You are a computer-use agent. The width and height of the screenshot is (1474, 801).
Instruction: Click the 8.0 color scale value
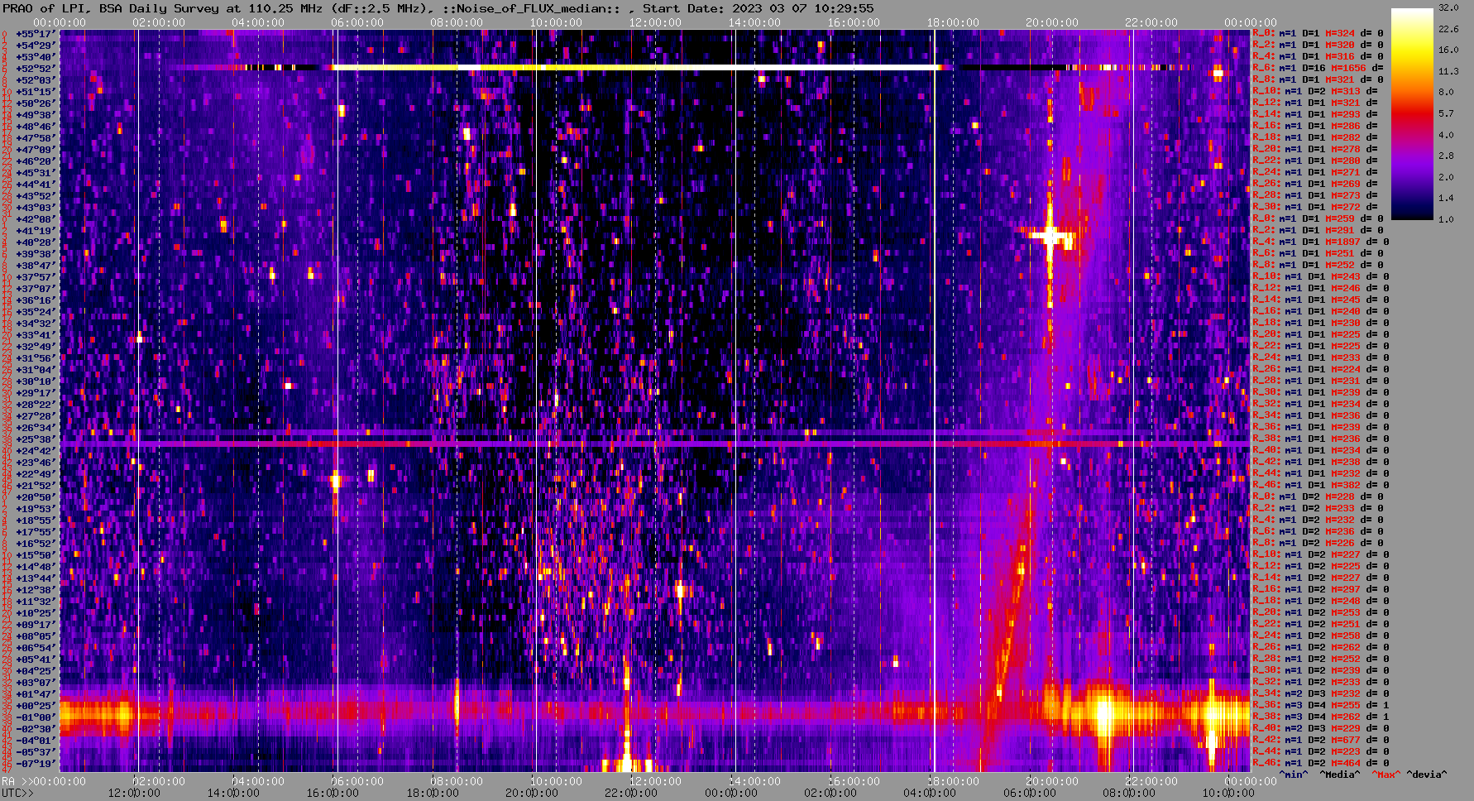1446,92
